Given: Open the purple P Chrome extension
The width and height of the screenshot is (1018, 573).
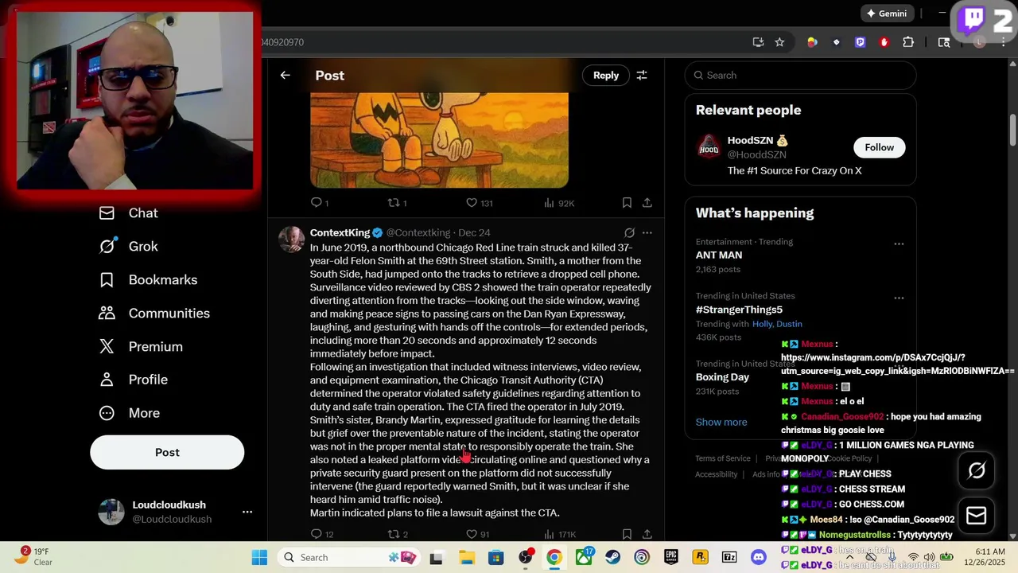Looking at the screenshot, I should (860, 42).
